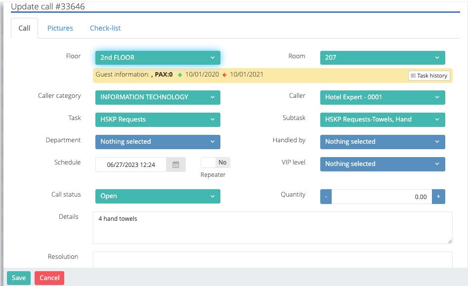Click the plus button for Quantity
Viewport: 468px width, 286px height.
(439, 196)
